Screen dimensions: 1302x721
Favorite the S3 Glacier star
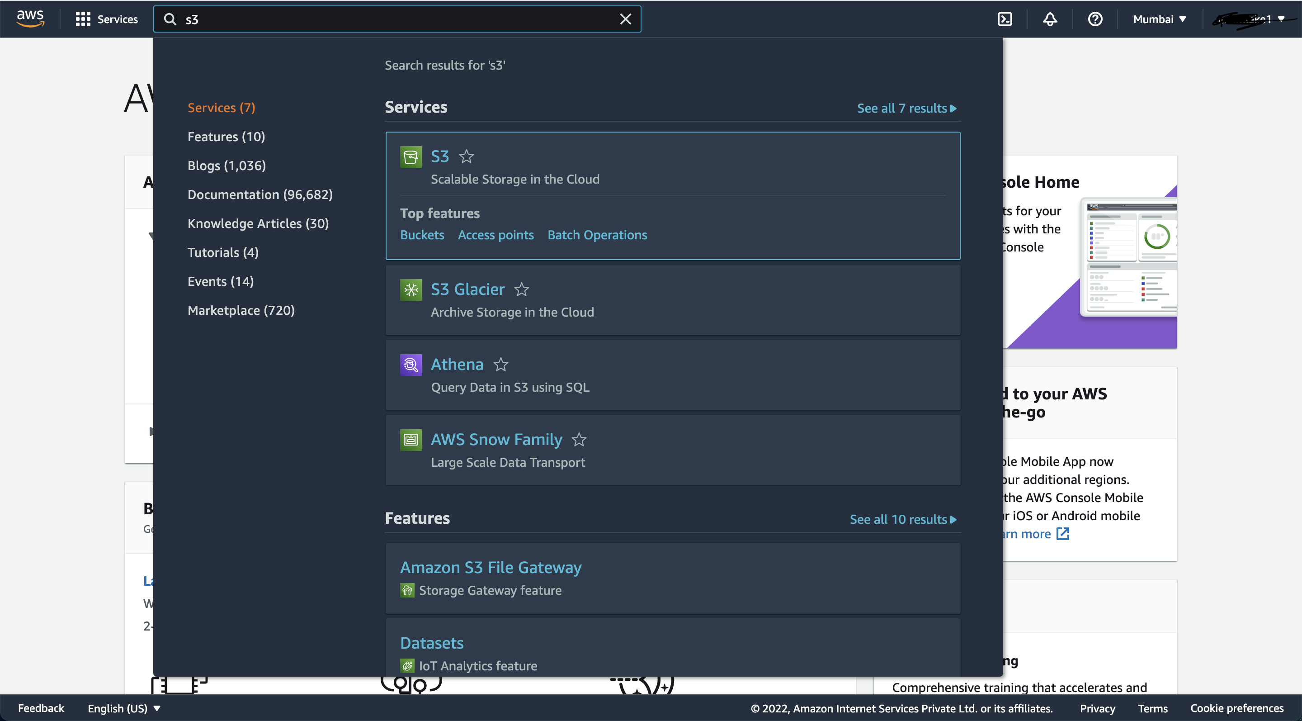click(522, 290)
